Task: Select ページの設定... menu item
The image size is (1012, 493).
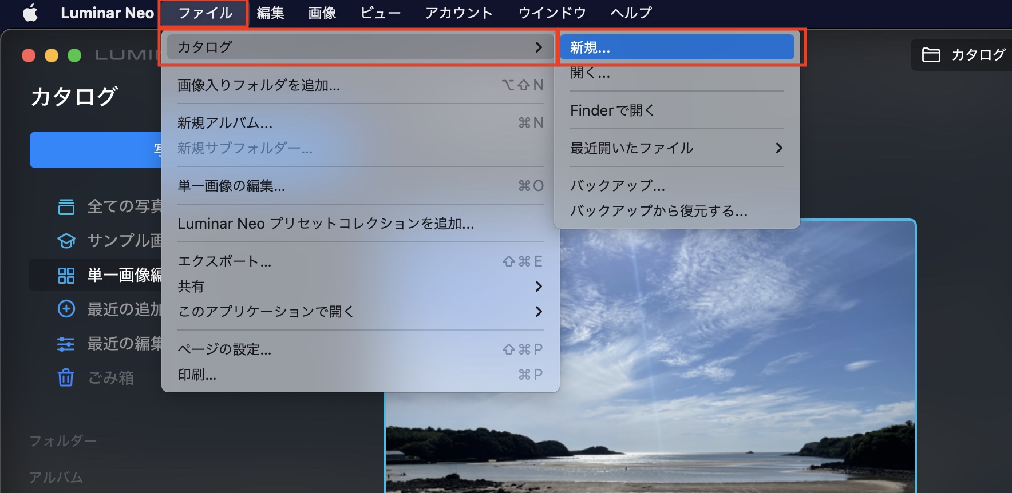Action: (360, 349)
